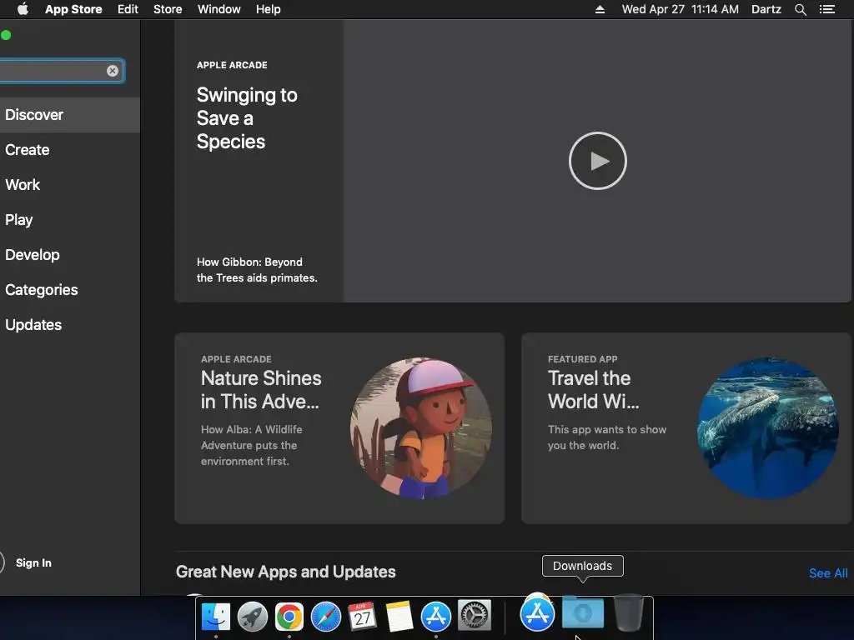Open the Notification Center list icon
The image size is (854, 640).
click(826, 9)
